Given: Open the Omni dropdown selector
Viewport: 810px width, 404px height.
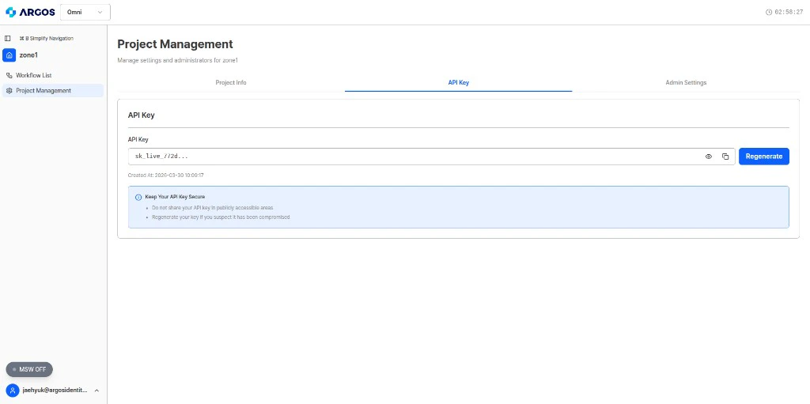Looking at the screenshot, I should coord(85,12).
